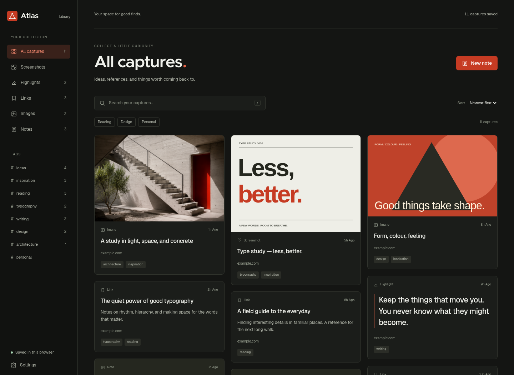The width and height of the screenshot is (514, 375).
Task: Click the Highlights pencil icon
Action: pyautogui.click(x=14, y=82)
